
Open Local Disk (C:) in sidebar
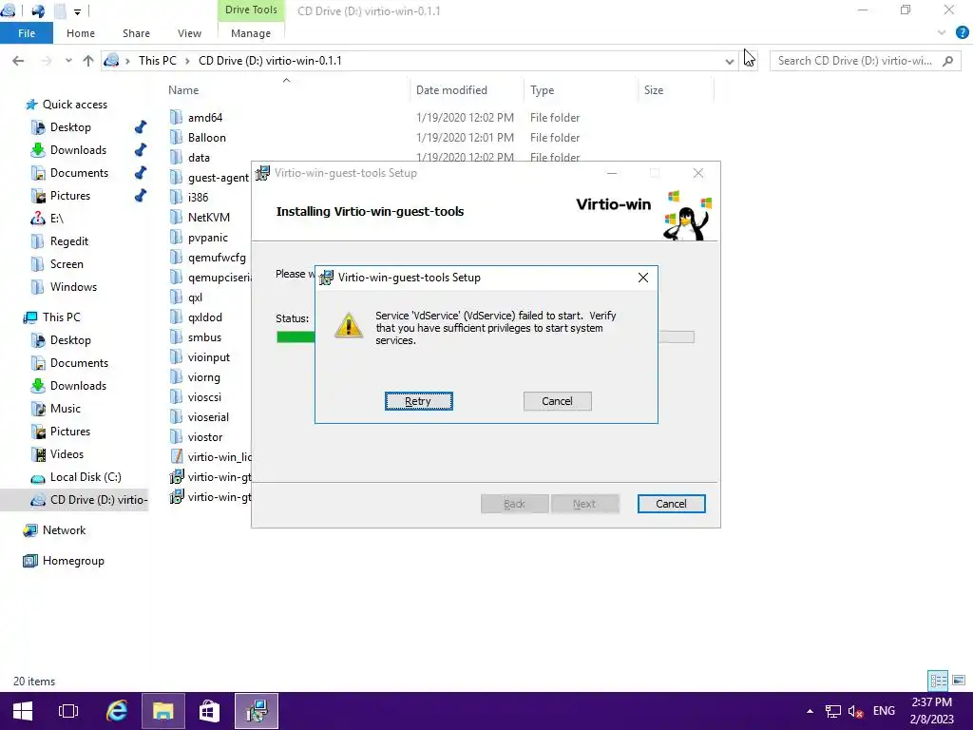[x=85, y=477]
